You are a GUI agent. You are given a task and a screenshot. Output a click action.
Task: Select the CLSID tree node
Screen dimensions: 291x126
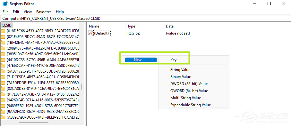click(x=6, y=25)
